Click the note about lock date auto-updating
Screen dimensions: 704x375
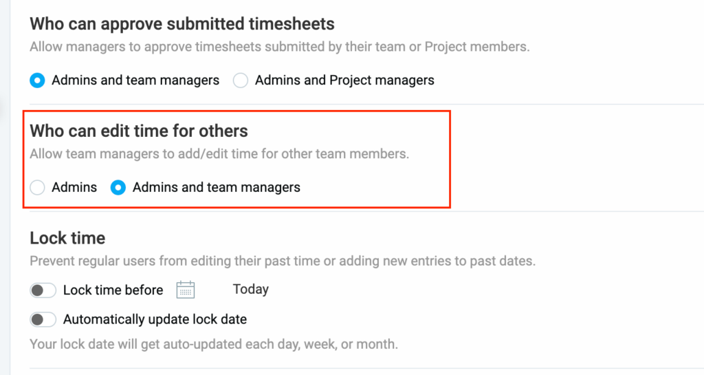point(213,343)
